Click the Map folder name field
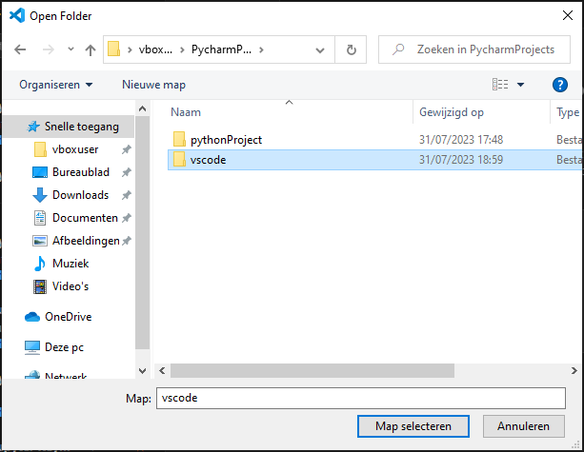The width and height of the screenshot is (584, 452). 360,399
